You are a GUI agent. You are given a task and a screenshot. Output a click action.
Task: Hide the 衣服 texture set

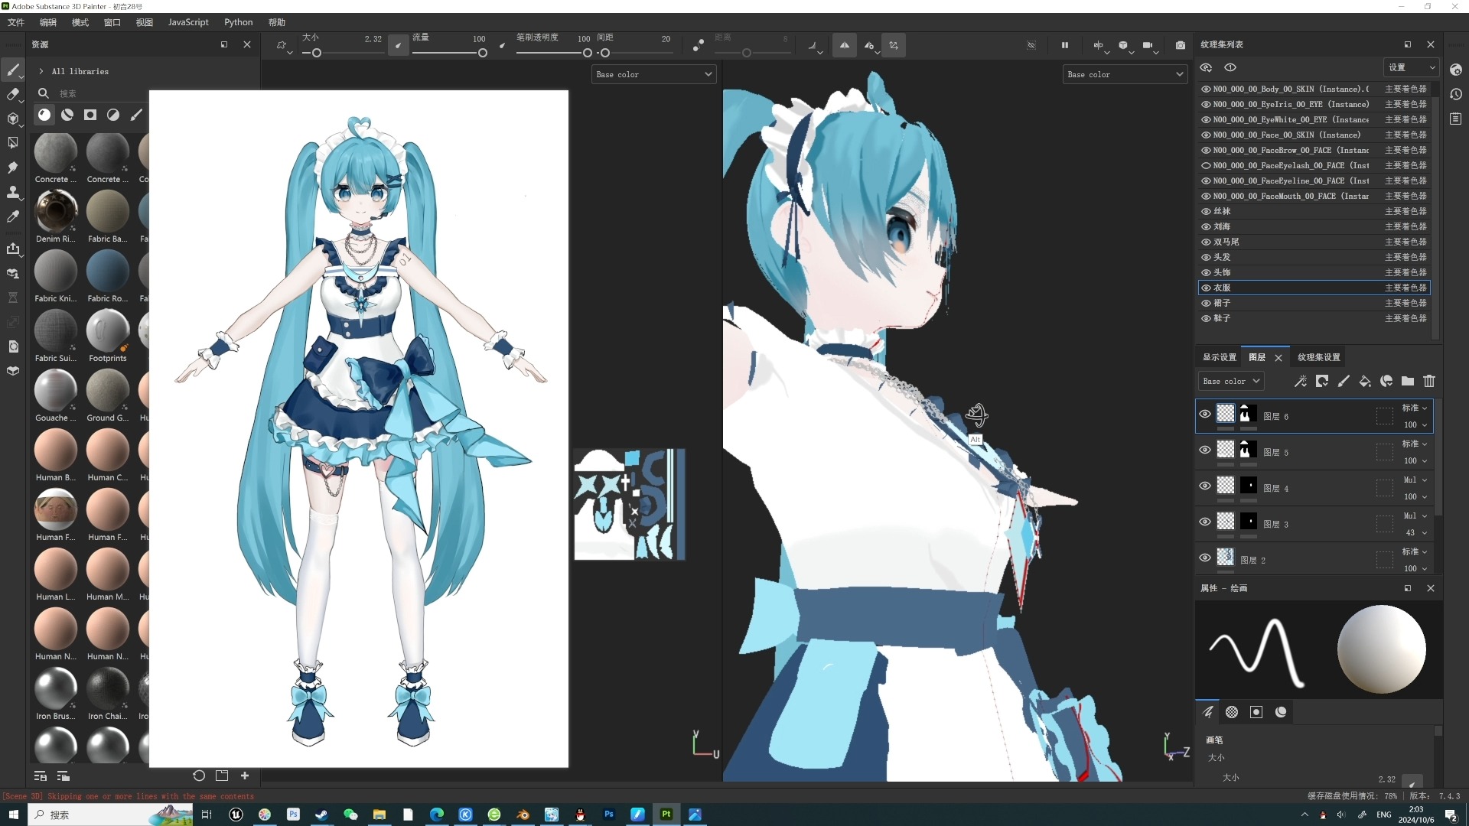click(x=1206, y=288)
